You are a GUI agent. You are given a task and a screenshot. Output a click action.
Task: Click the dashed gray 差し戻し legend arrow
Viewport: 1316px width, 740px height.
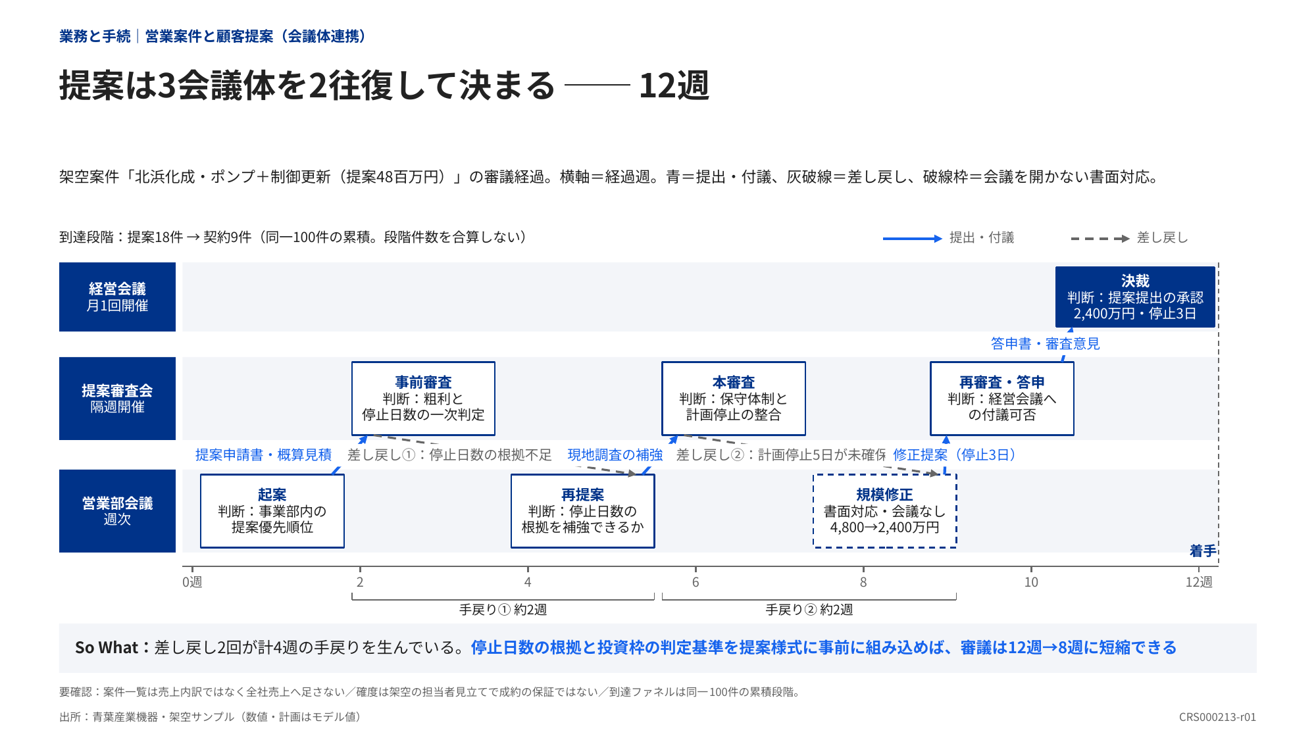[1100, 238]
